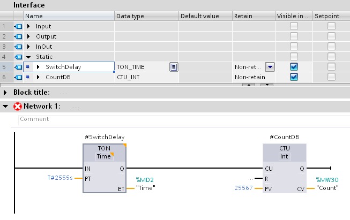Click the interface icon in the Input row
The image size is (350, 220).
tap(18, 26)
